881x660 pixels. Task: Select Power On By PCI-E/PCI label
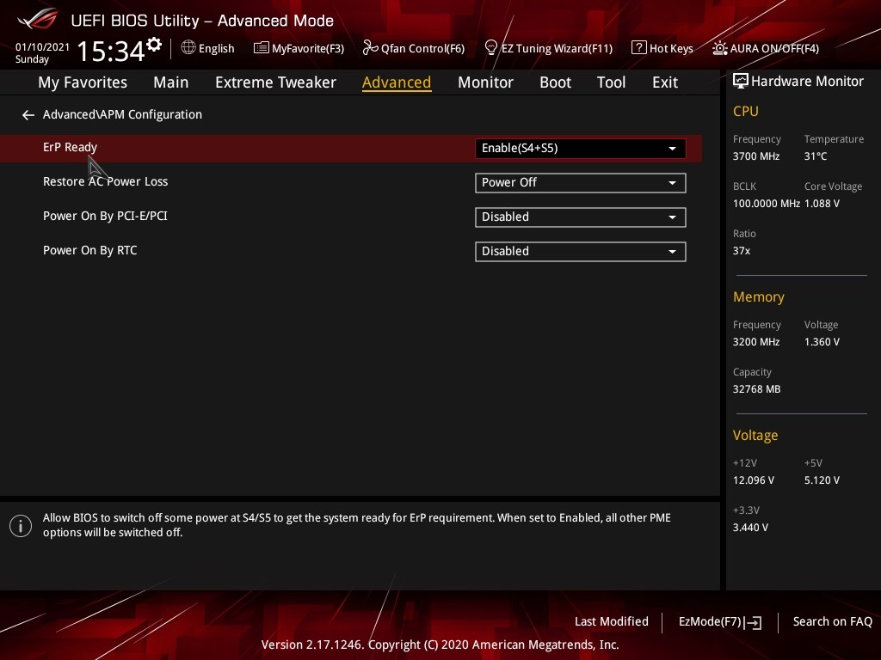coord(105,216)
